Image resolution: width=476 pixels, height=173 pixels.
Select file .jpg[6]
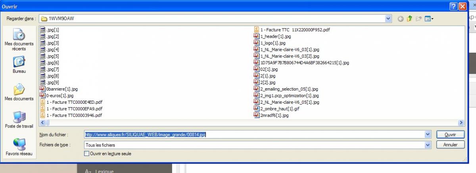tap(53, 63)
